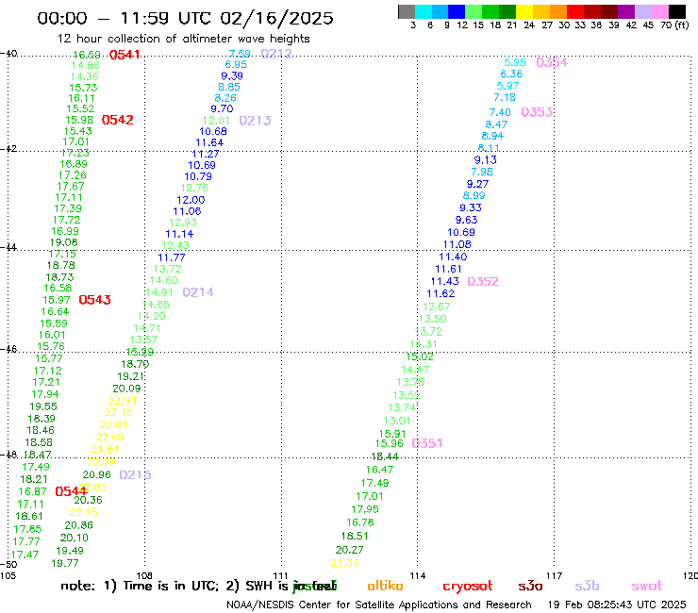Select the blue wave height 11.62
The image size is (698, 613).
440,293
